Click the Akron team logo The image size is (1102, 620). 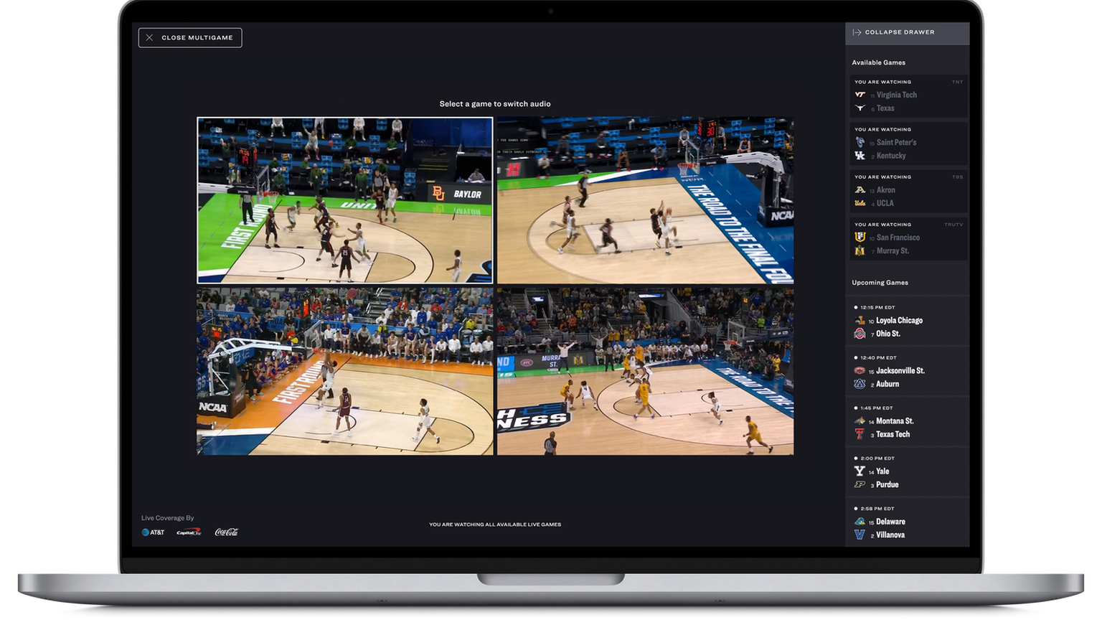point(860,190)
